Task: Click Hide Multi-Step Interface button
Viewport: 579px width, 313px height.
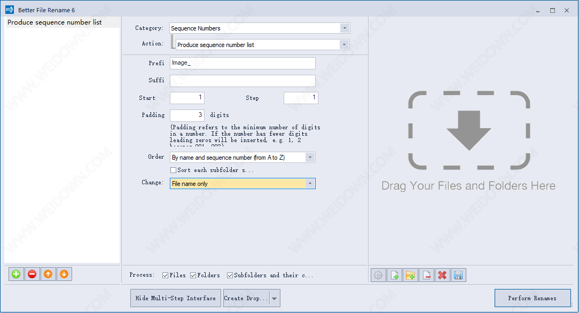Action: click(x=175, y=298)
